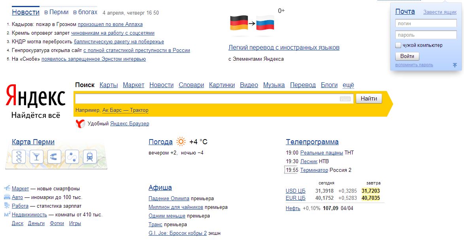Click the Ак Барс — Трактор example
The width and height of the screenshot is (464, 240).
(125, 110)
